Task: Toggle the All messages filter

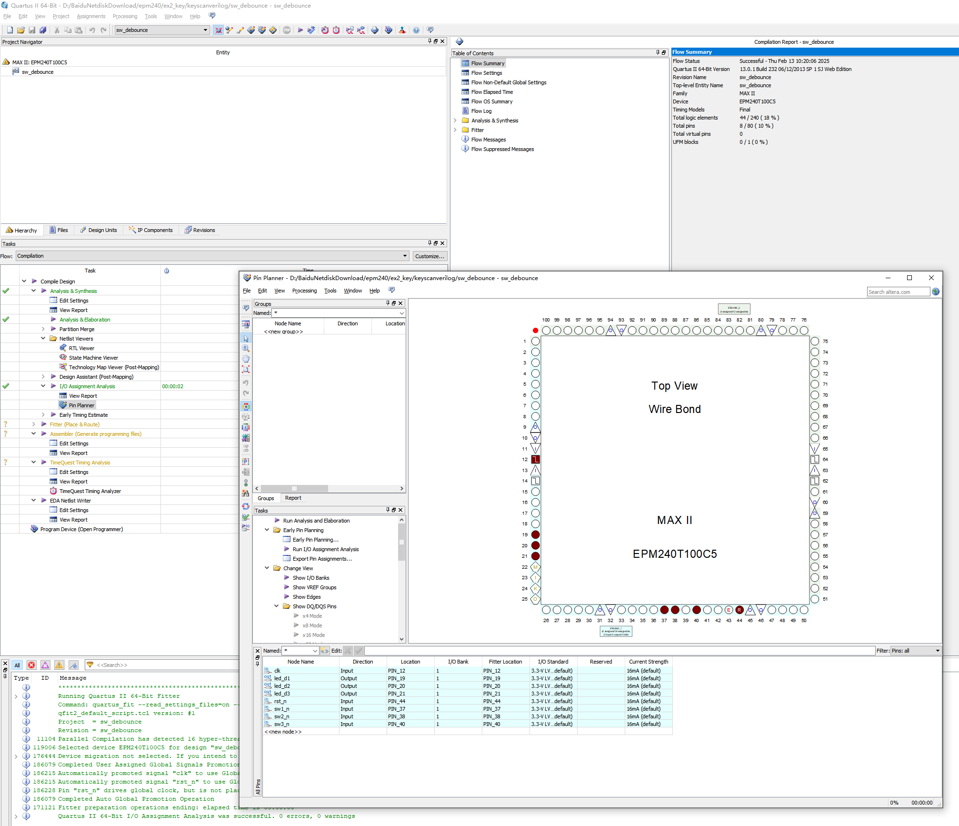Action: click(x=17, y=665)
